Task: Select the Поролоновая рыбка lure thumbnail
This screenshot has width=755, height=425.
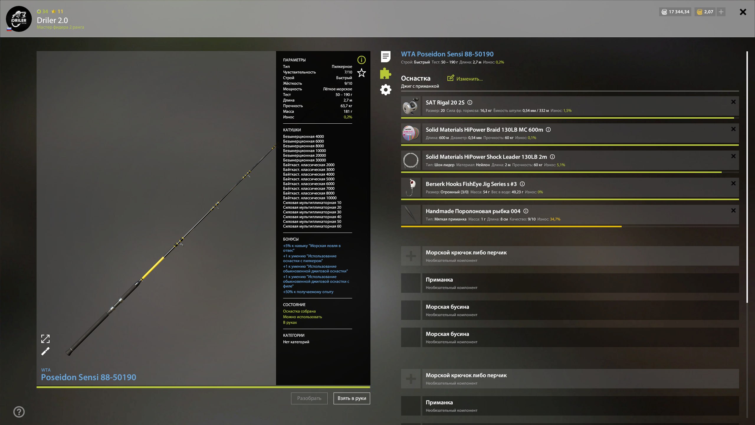Action: coord(411,215)
